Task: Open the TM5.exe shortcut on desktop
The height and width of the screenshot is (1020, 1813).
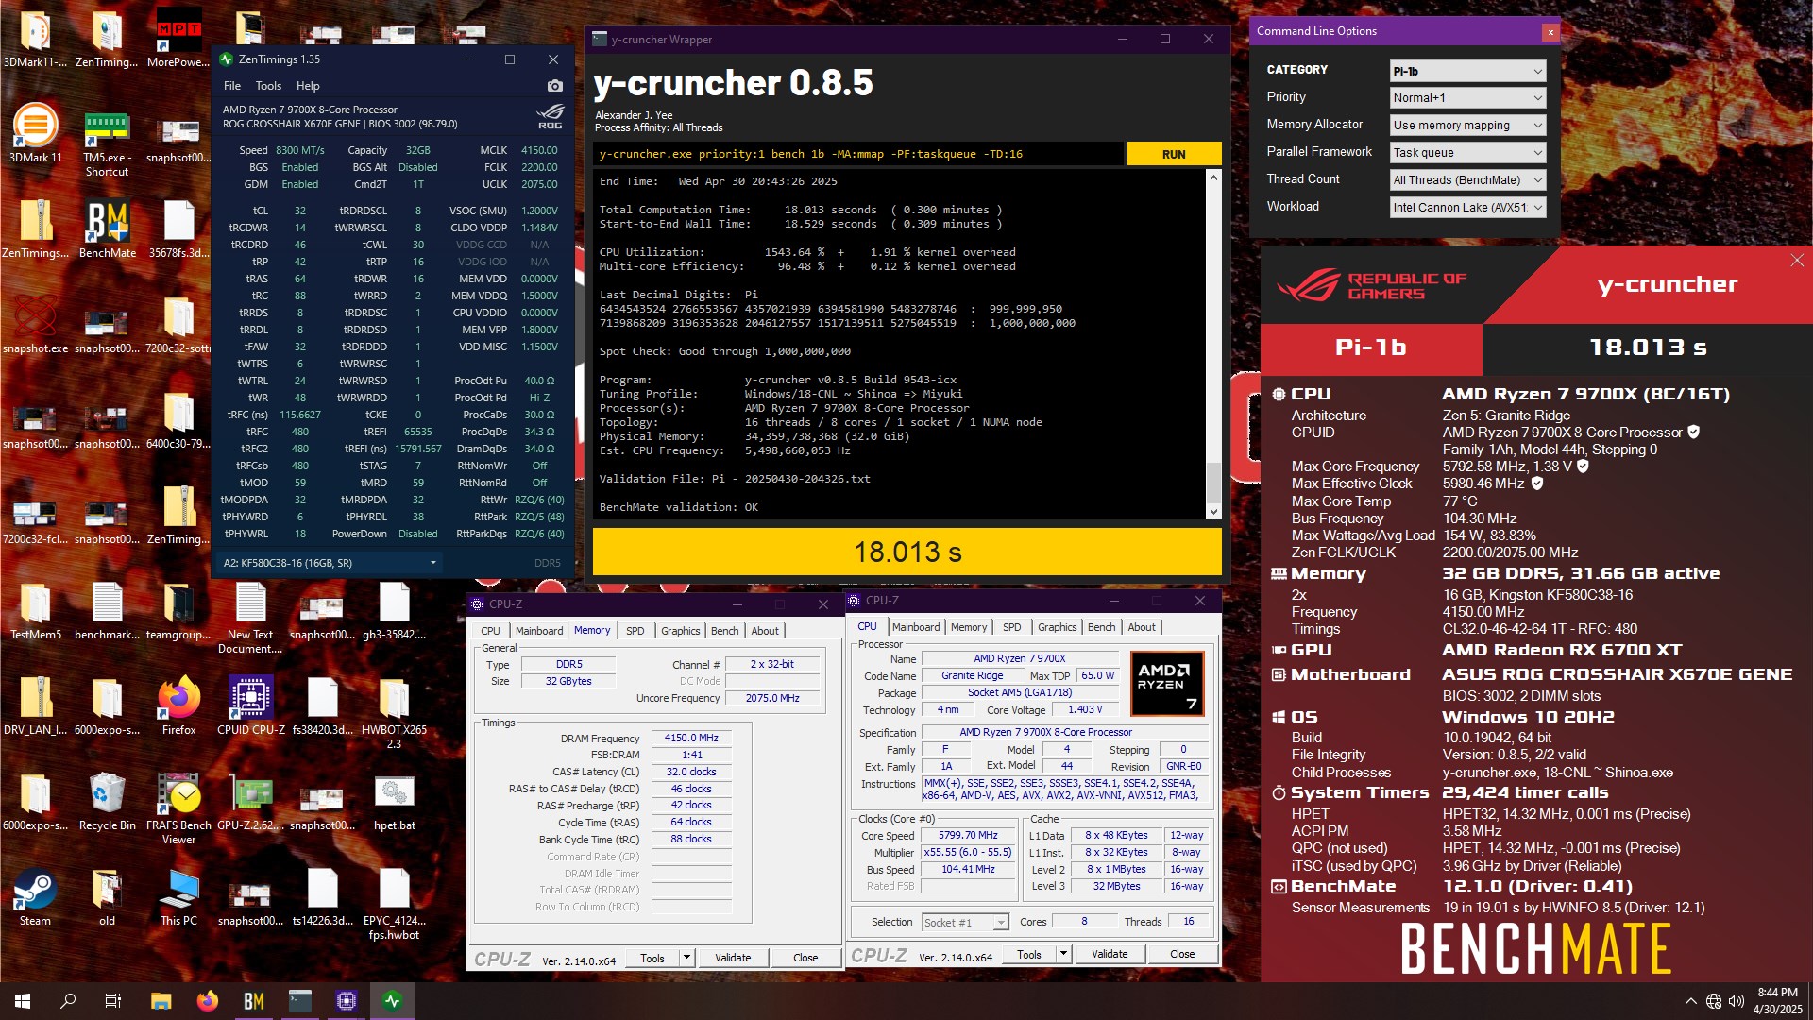Action: pyautogui.click(x=107, y=144)
